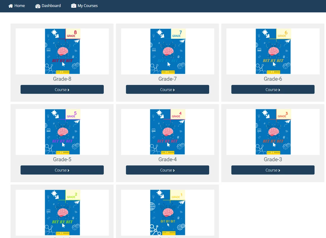Image resolution: width=326 pixels, height=238 pixels.
Task: Click the Grade-5 title text
Action: [62, 160]
